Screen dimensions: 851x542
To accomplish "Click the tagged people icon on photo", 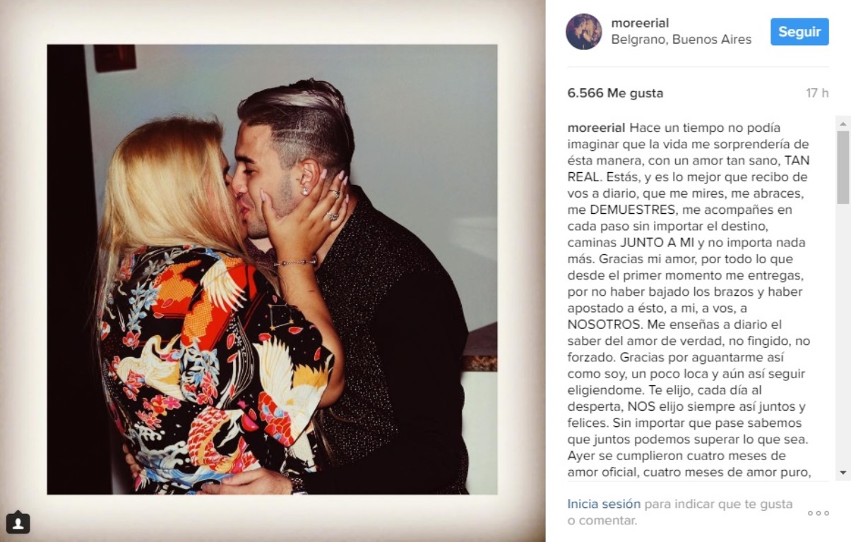I will 18,523.
